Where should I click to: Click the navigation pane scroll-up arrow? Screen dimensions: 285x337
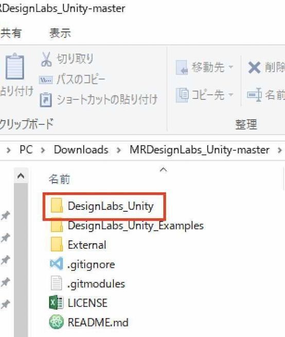[21, 176]
